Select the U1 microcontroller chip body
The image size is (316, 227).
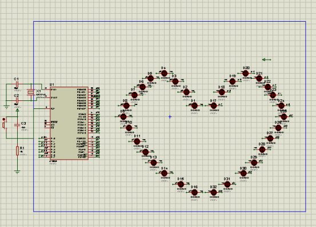(69, 123)
